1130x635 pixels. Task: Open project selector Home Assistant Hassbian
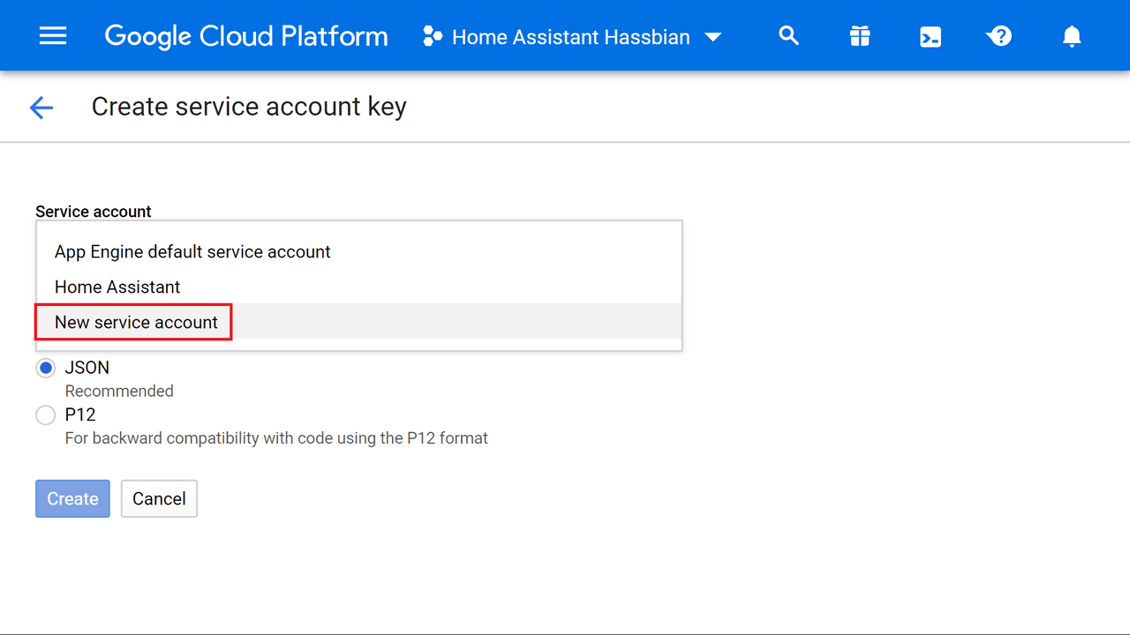tap(571, 37)
